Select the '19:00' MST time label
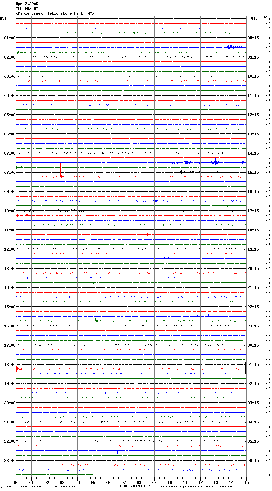 pos(10,384)
